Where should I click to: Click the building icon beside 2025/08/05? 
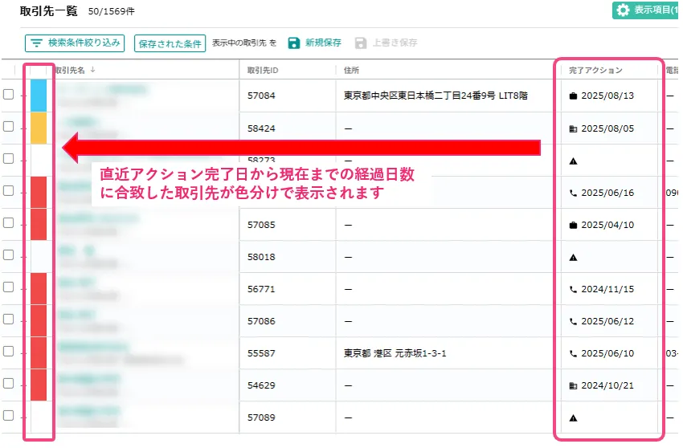(x=573, y=128)
